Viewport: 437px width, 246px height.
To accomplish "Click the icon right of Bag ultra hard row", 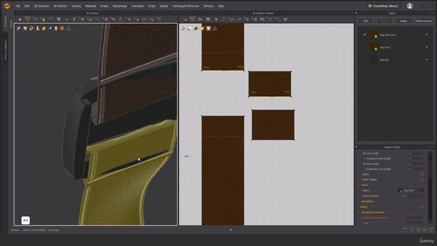I will (426, 35).
